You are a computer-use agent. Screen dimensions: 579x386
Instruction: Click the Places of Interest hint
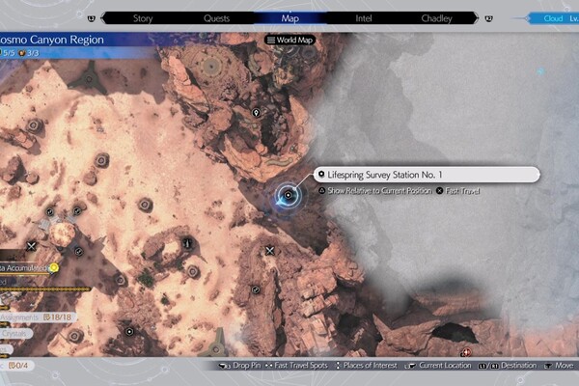[366, 366]
